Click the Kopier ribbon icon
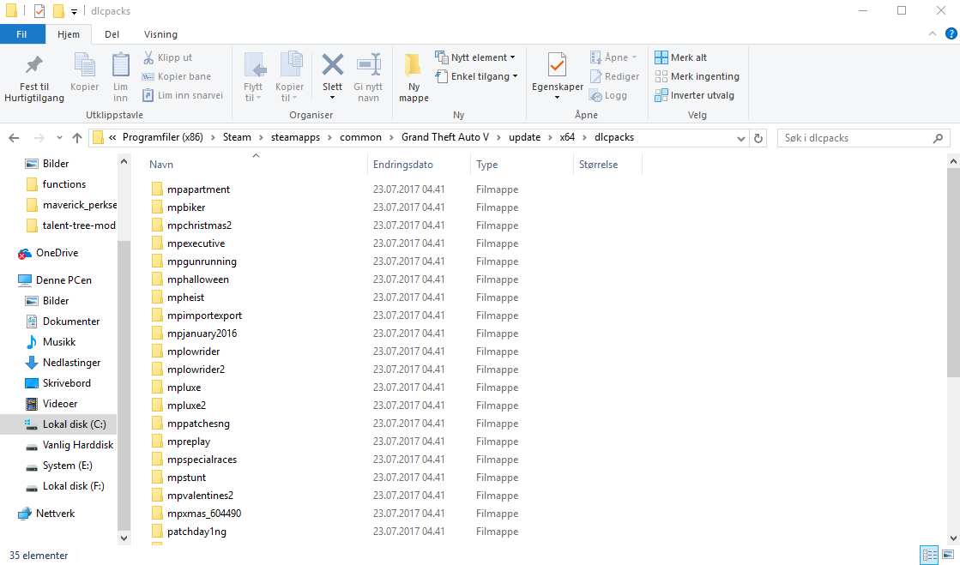Screen dimensions: 960x565 (x=84, y=66)
